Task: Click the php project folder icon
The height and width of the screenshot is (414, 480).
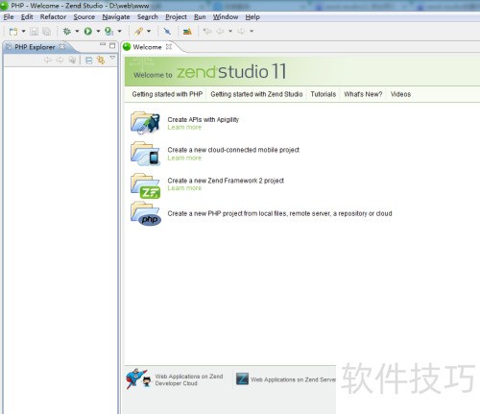Action: click(146, 213)
